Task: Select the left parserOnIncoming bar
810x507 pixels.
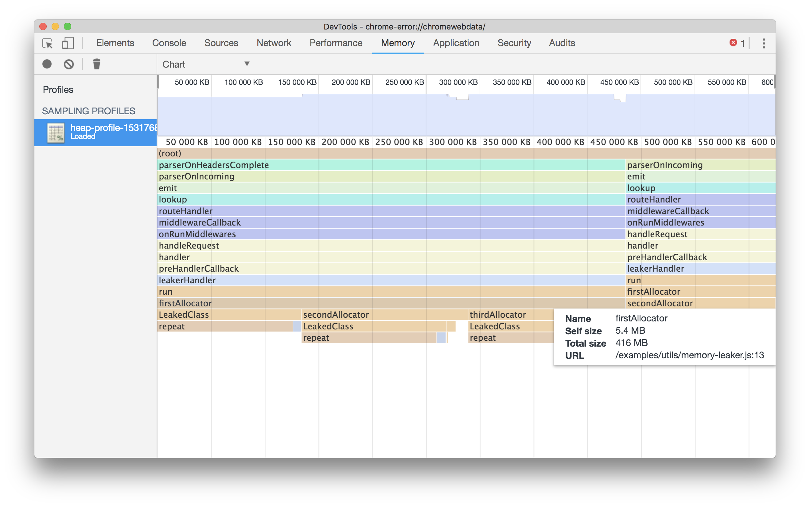Action: coord(391,176)
